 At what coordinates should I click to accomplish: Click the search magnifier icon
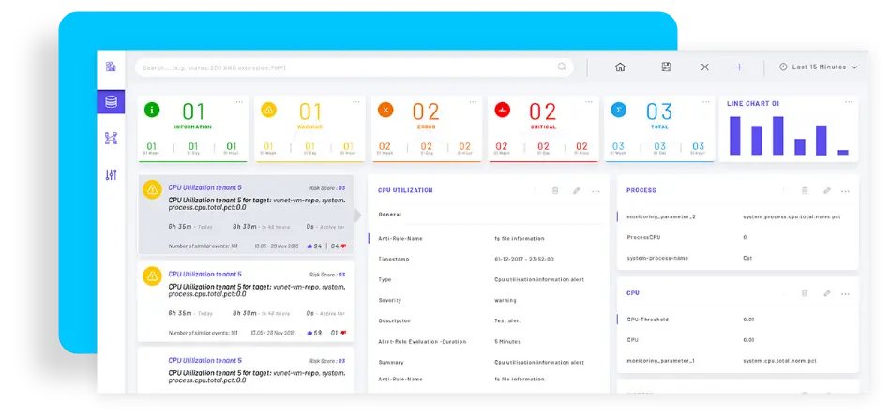[562, 67]
